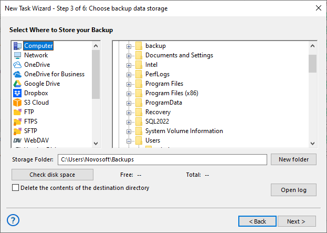The image size is (327, 233).
Task: Click the Intel folder icon
Action: point(139,65)
